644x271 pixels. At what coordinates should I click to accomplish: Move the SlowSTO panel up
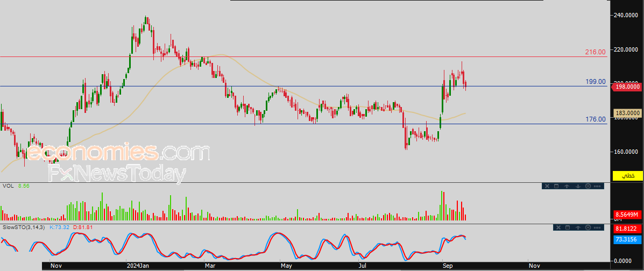[577, 227]
